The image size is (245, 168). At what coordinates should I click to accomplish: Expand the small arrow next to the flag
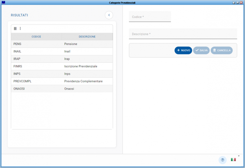coord(239,156)
